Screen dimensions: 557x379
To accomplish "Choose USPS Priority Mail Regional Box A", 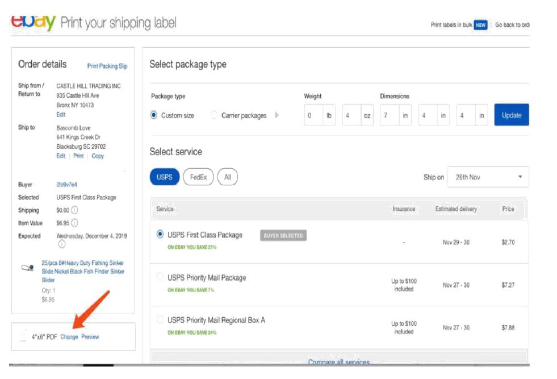I will [x=160, y=319].
